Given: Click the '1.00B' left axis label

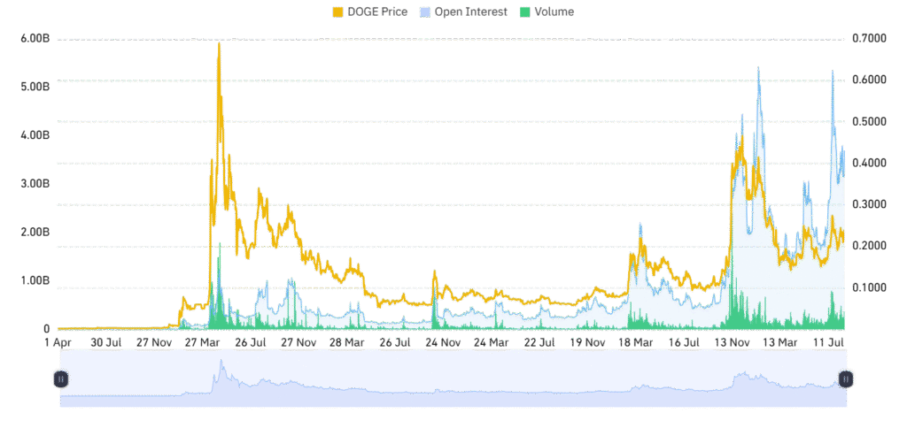Looking at the screenshot, I should [x=37, y=280].
